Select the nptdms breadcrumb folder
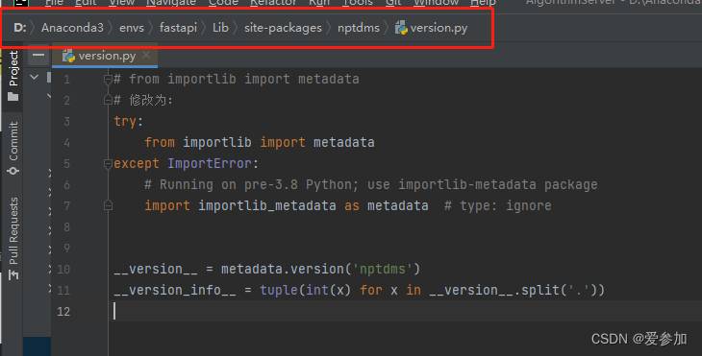This screenshot has width=702, height=356. (359, 28)
